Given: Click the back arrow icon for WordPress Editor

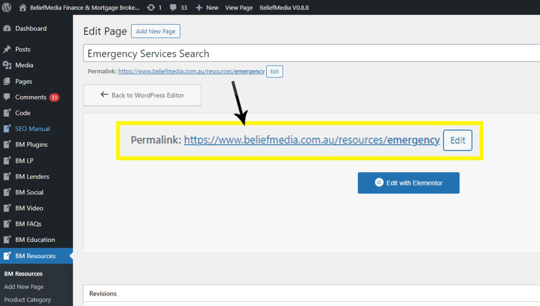Looking at the screenshot, I should pyautogui.click(x=104, y=95).
